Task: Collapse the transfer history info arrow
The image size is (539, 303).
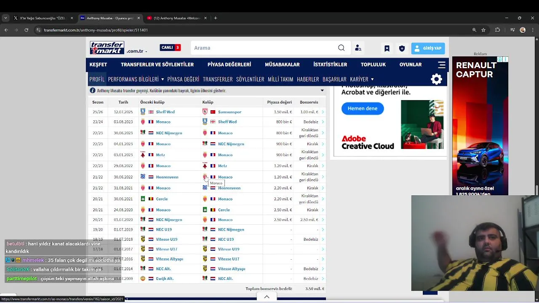Action: tap(322, 90)
